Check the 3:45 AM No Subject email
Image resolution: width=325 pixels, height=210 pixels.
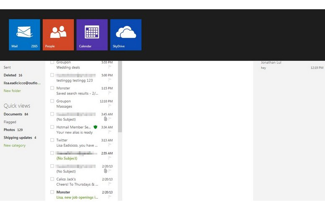52,114
